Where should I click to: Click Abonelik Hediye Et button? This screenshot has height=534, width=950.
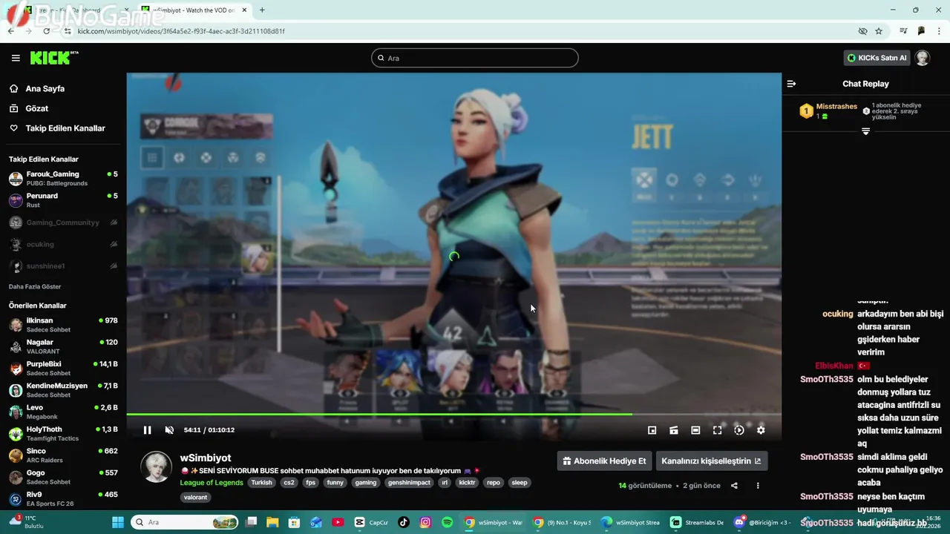click(605, 461)
